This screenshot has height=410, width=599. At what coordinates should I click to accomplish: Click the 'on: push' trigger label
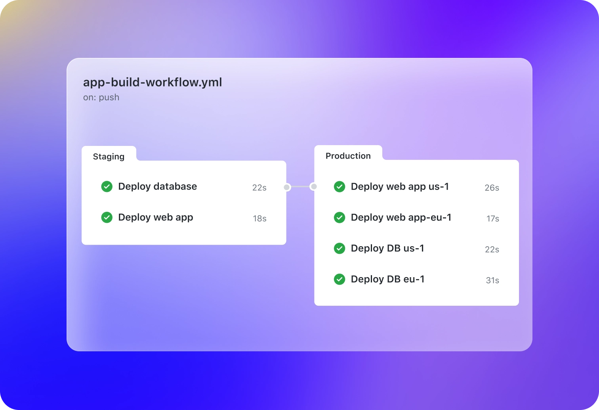click(x=101, y=97)
